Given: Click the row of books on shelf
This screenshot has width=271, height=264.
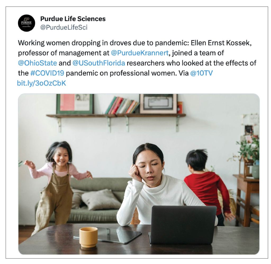Looking at the screenshot, I should click(x=122, y=105).
